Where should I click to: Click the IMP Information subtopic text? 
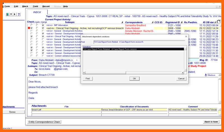point(61,25)
